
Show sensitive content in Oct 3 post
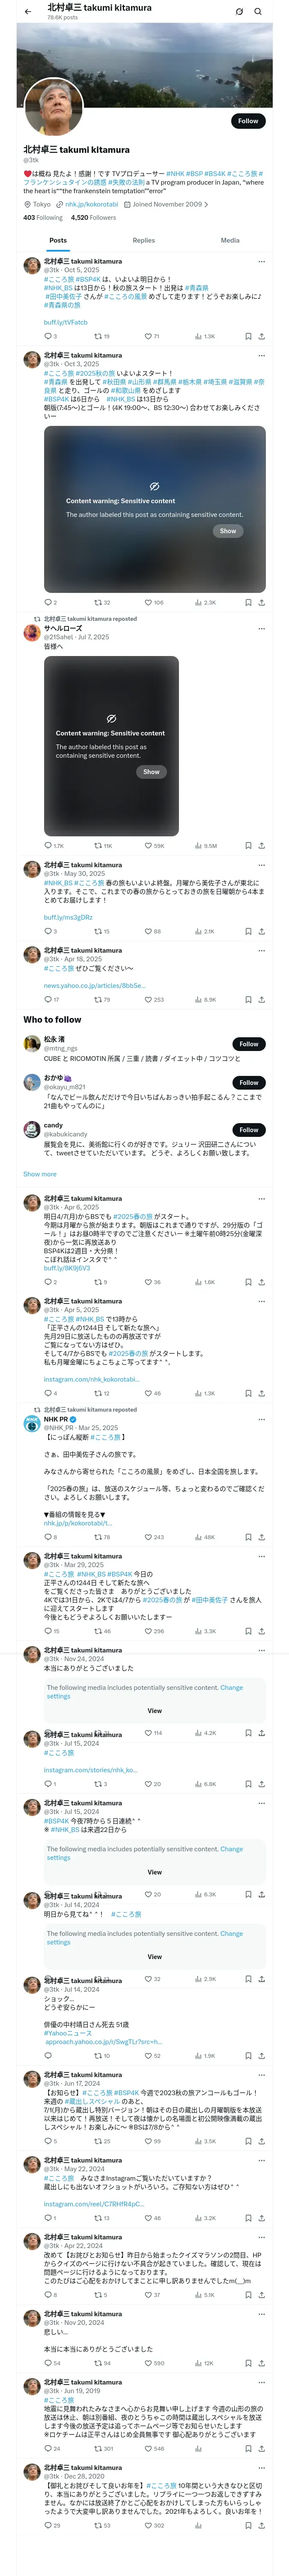(x=228, y=531)
